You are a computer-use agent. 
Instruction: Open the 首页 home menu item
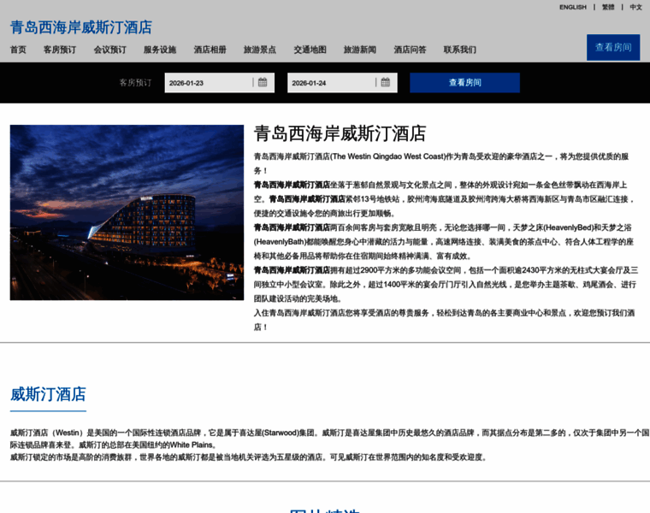18,50
